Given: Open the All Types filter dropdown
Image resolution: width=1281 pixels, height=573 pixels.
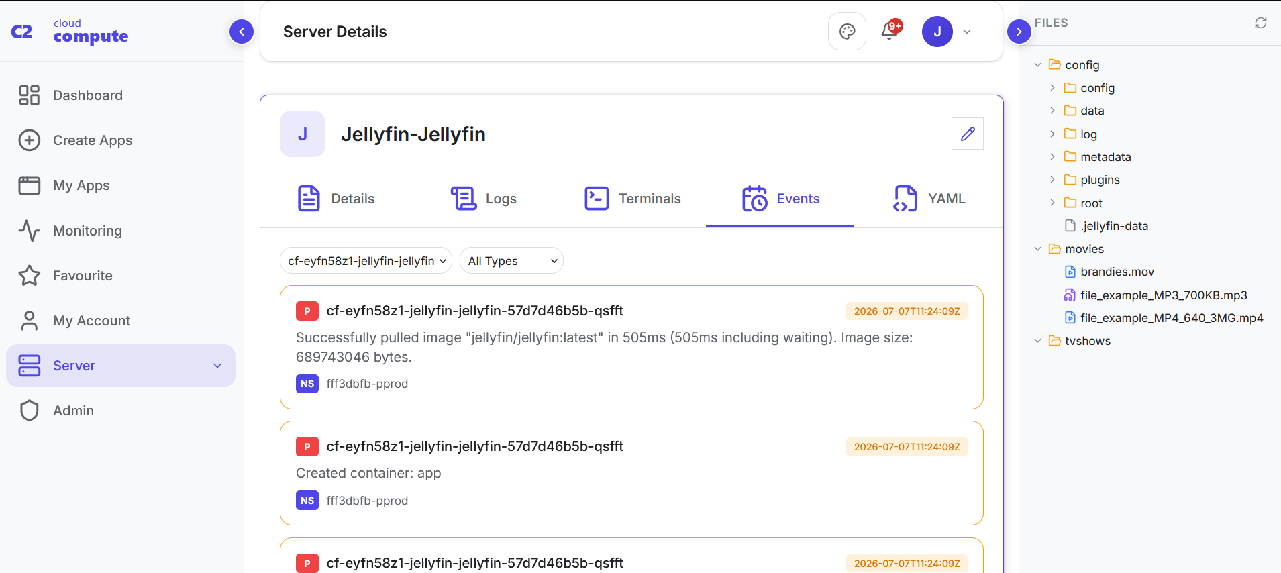Looking at the screenshot, I should click(512, 260).
